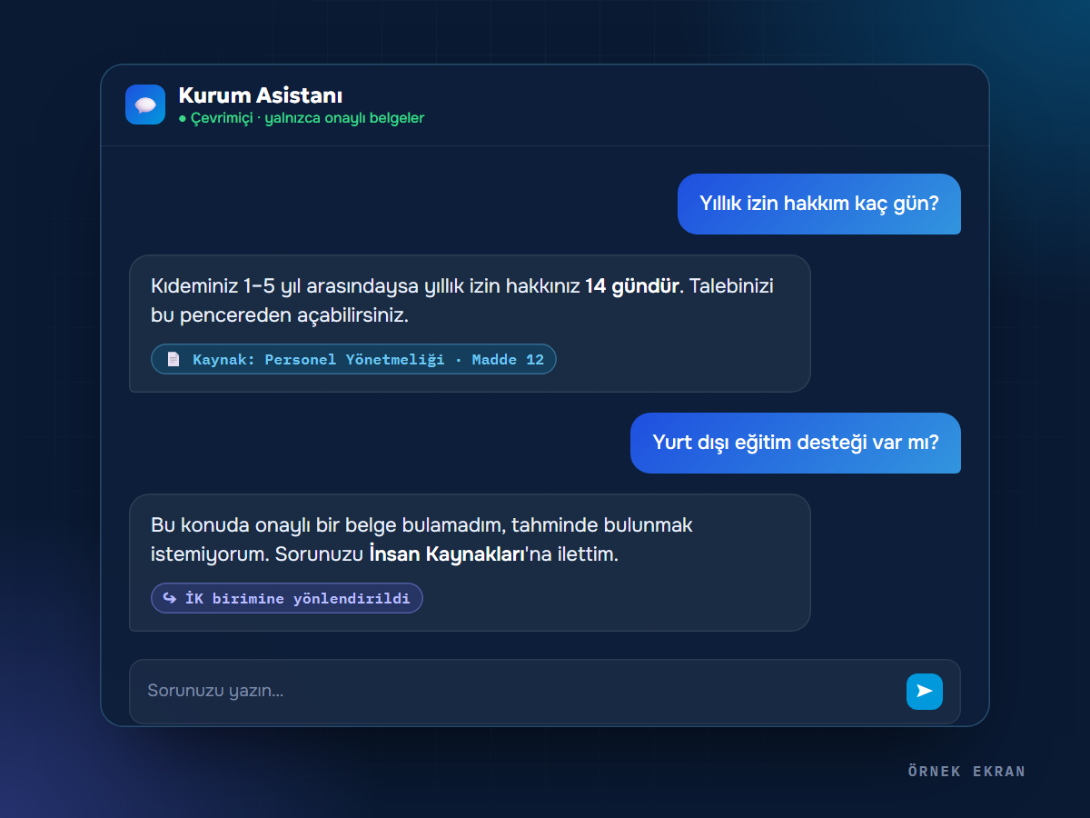
Task: Select the 'Yurt dışı eğitim desteği var mı?' message
Action: [795, 443]
